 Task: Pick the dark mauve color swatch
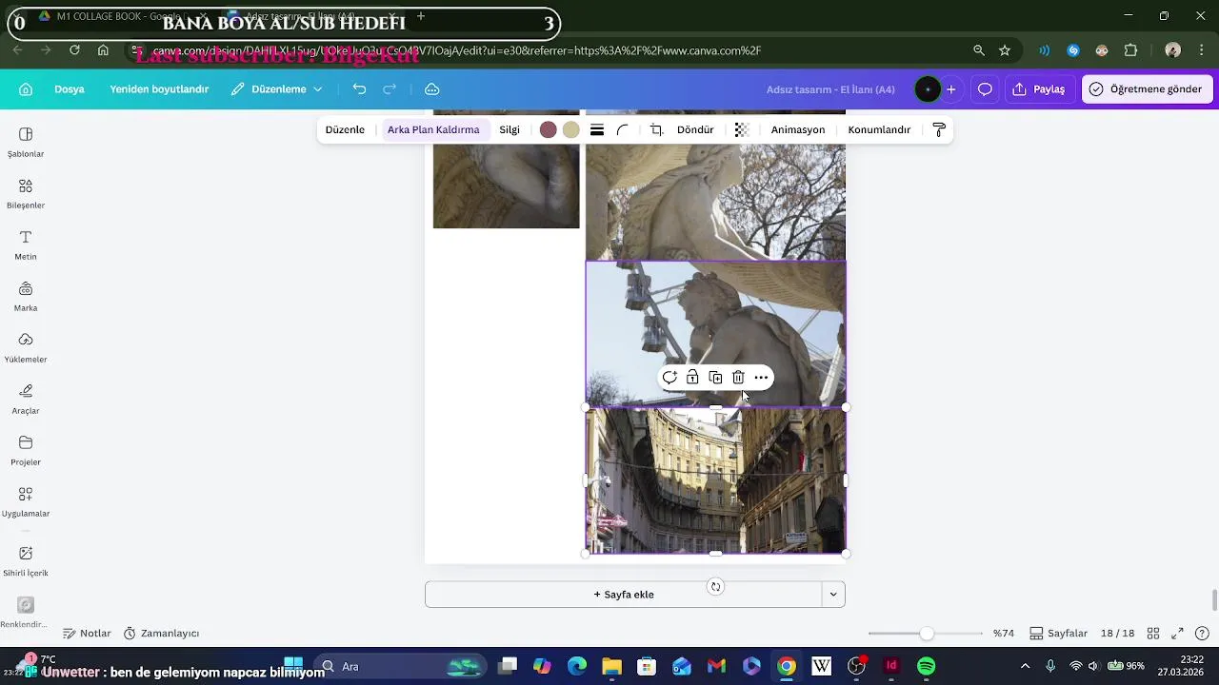pos(548,130)
